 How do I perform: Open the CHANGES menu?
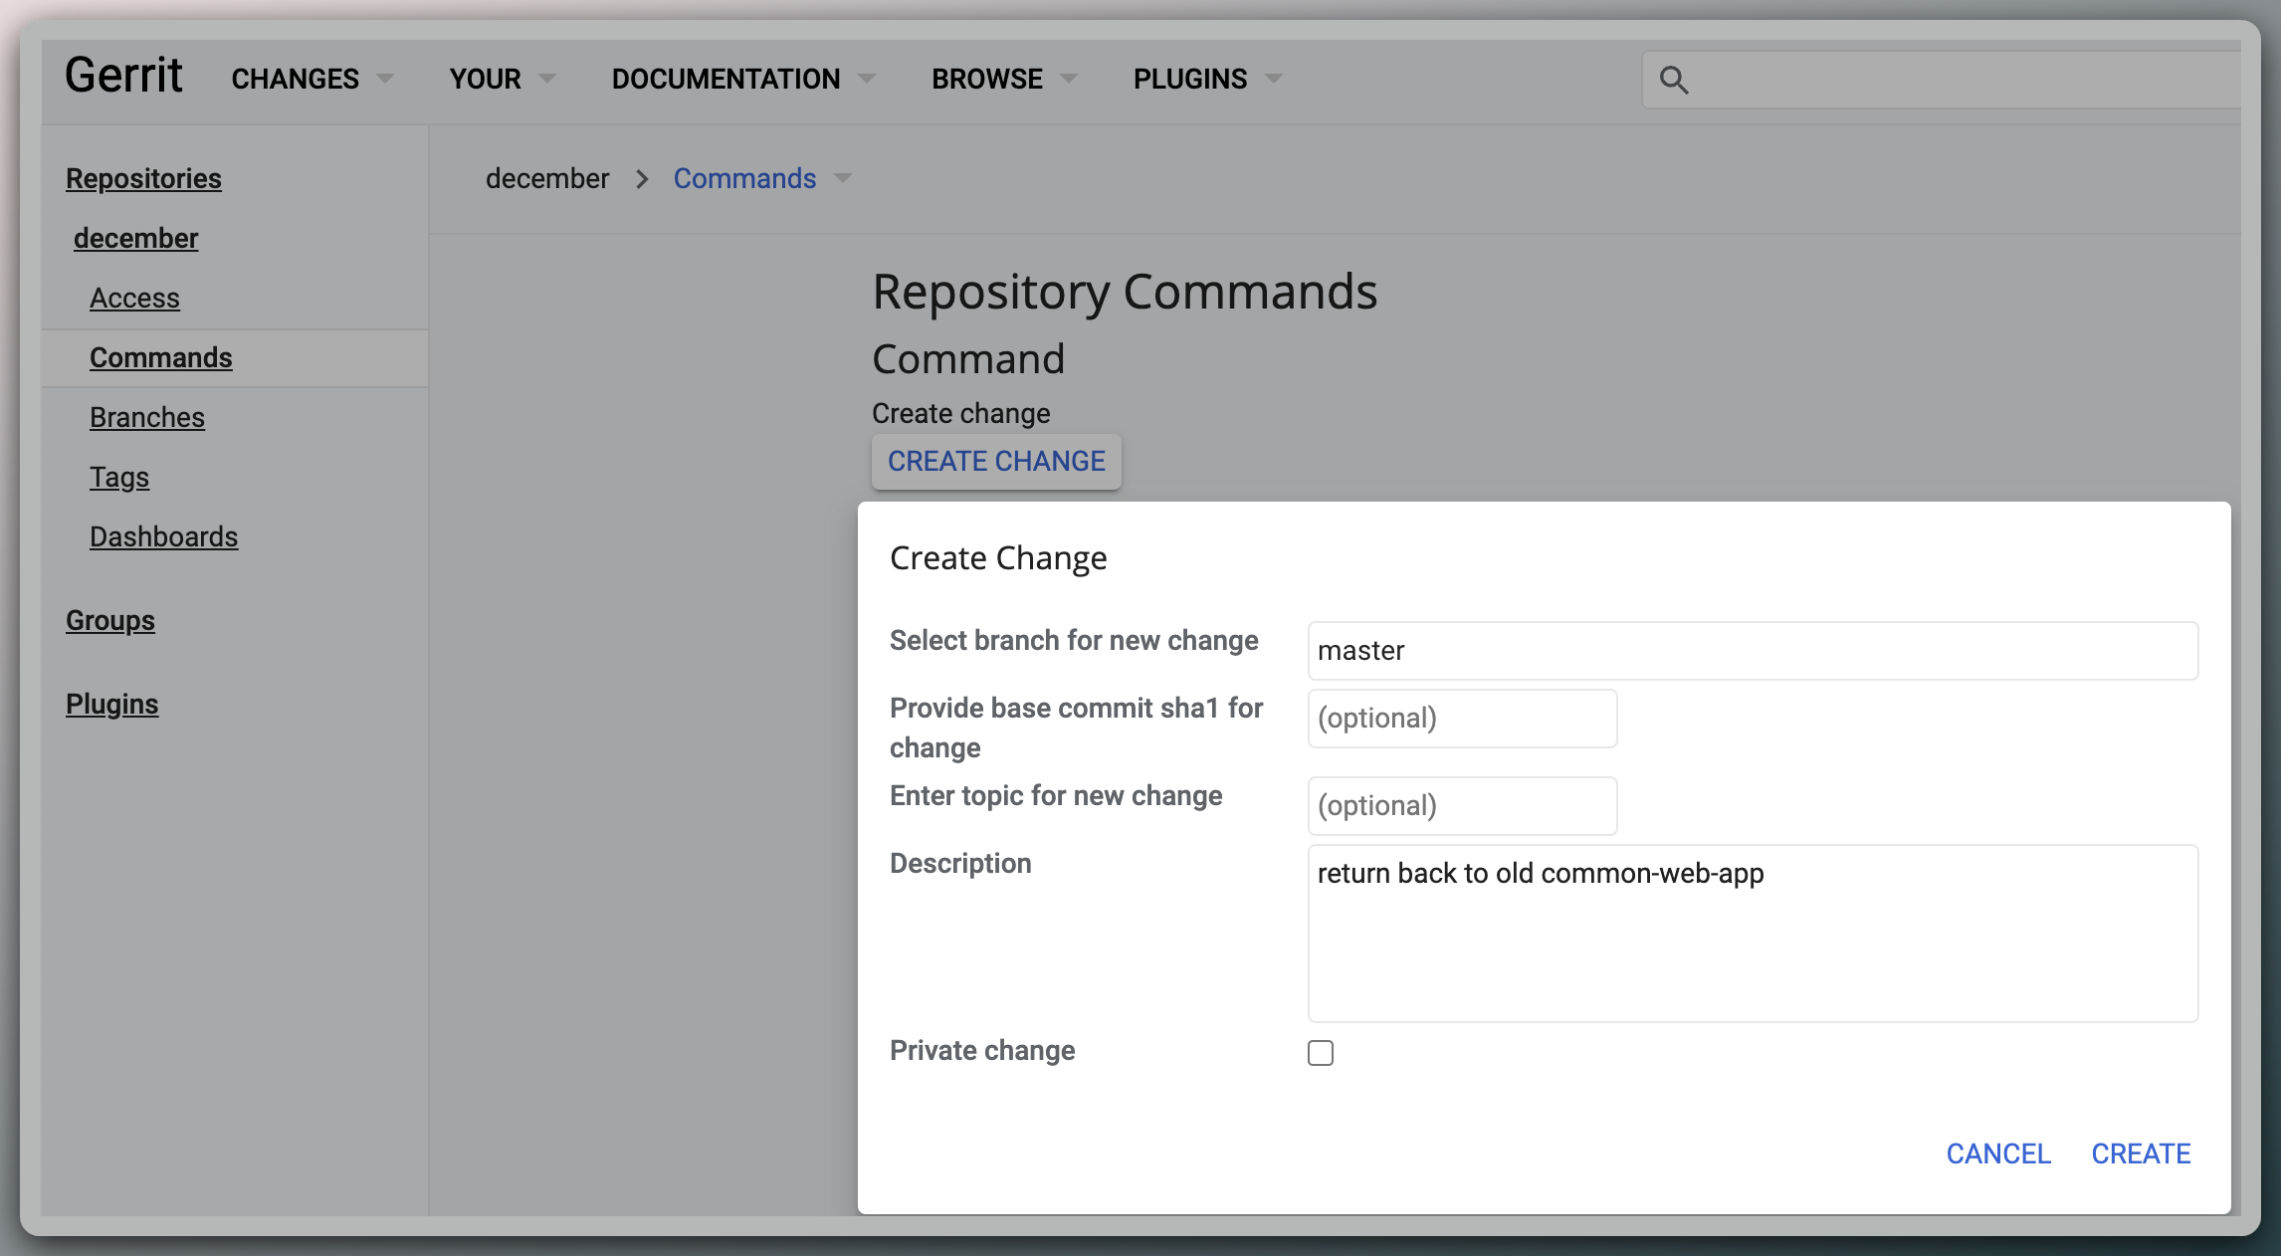tap(295, 79)
